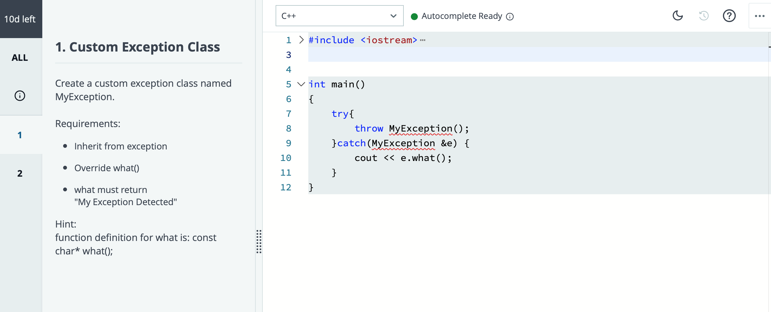Click the info icon in left sidebar

(x=20, y=95)
